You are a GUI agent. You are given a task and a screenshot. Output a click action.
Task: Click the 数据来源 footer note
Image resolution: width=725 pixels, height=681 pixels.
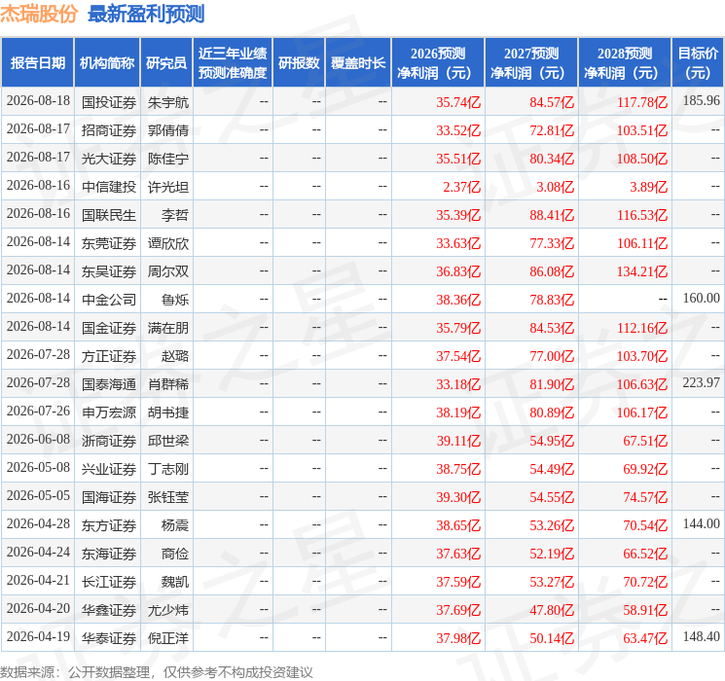157,671
